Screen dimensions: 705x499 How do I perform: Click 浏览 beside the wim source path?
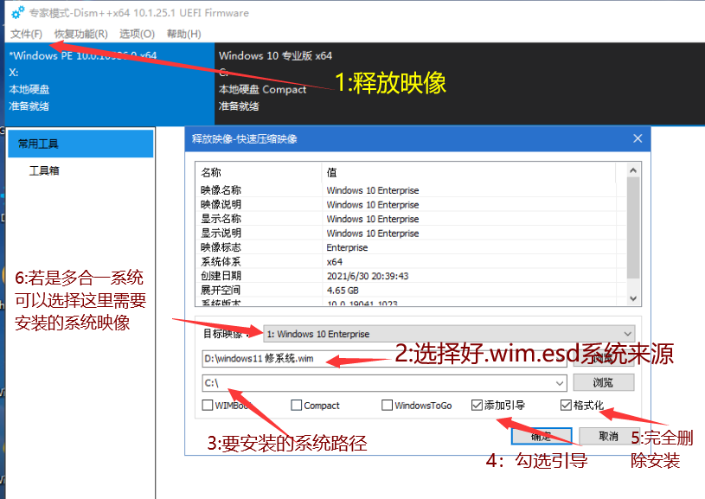[604, 359]
